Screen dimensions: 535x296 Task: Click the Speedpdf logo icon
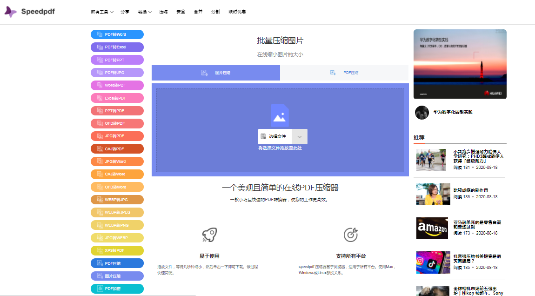[10, 12]
